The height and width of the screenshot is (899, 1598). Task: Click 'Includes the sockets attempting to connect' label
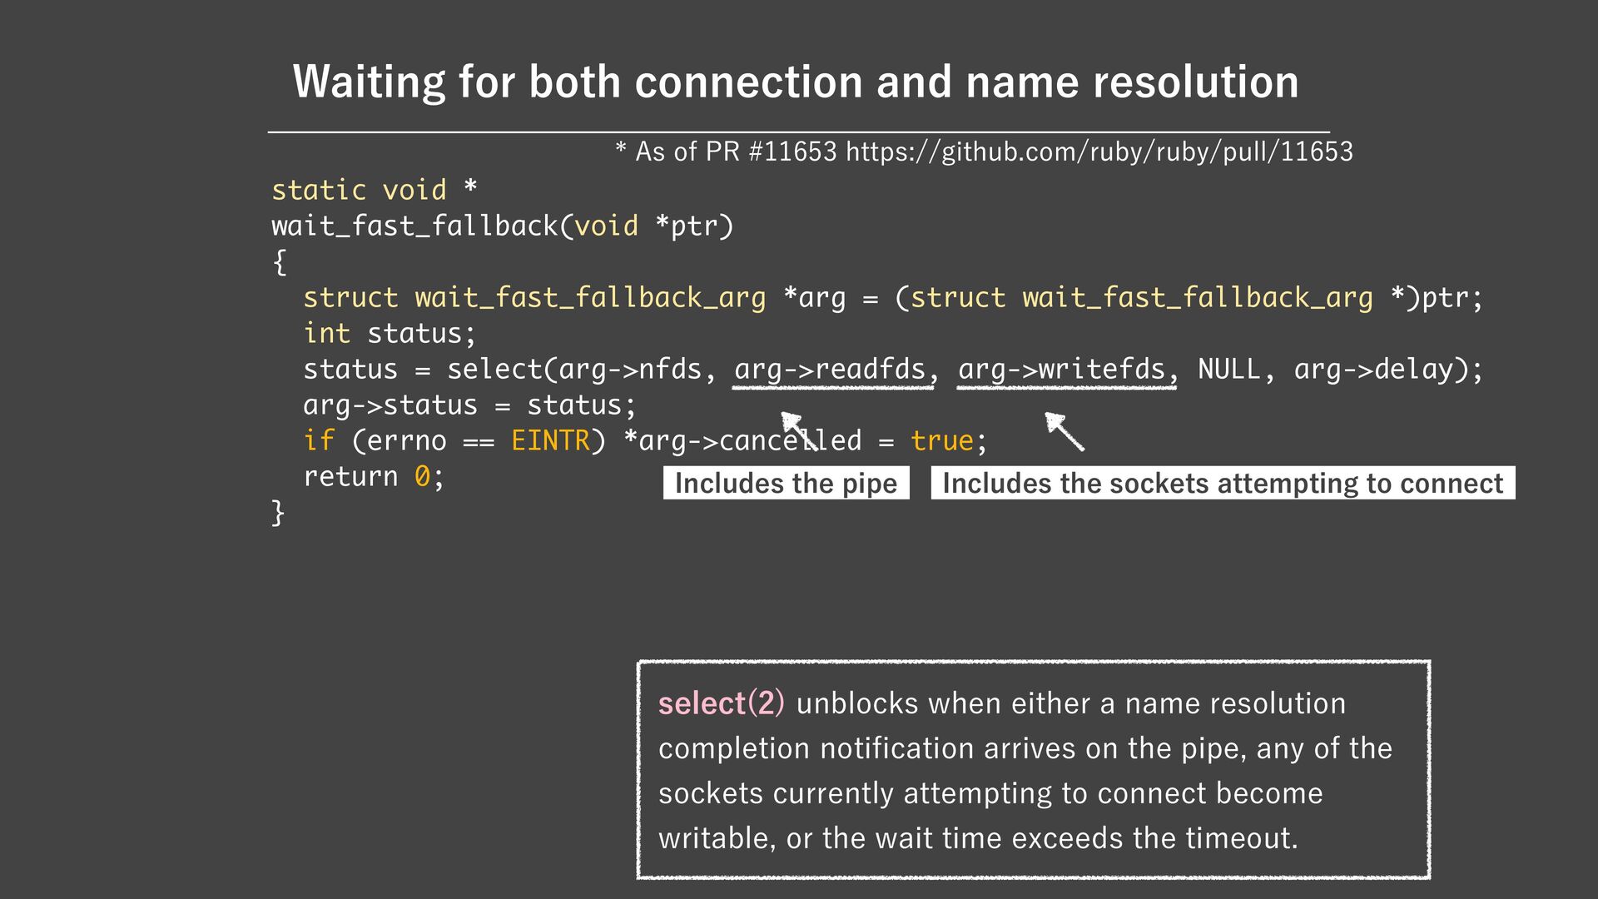pyautogui.click(x=1222, y=484)
